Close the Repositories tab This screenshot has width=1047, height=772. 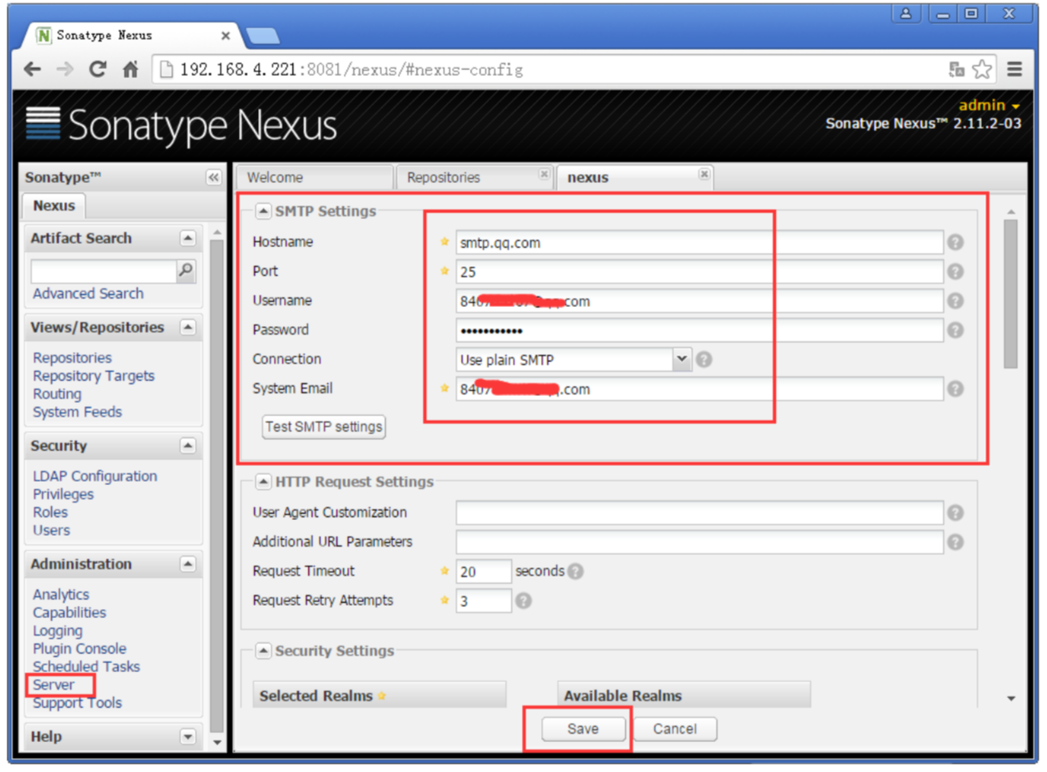point(543,174)
